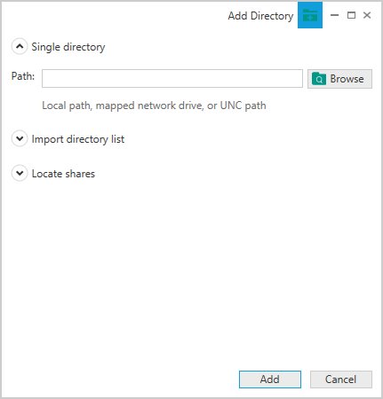383x399 pixels.
Task: Focus the Path text input field
Action: [x=172, y=79]
